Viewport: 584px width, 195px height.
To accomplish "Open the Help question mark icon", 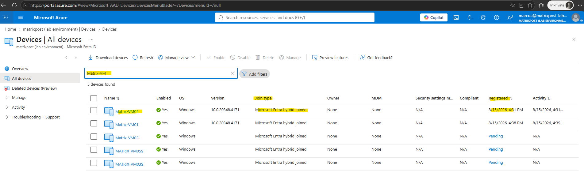I will pos(497,17).
